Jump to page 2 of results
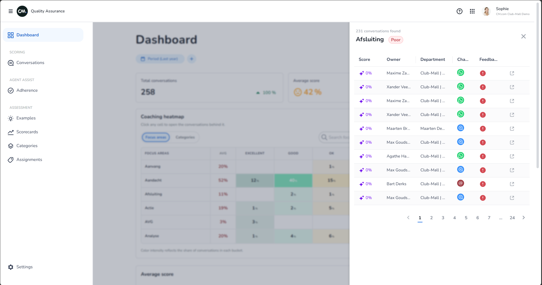Screen dimensions: 542x285 point(431,218)
